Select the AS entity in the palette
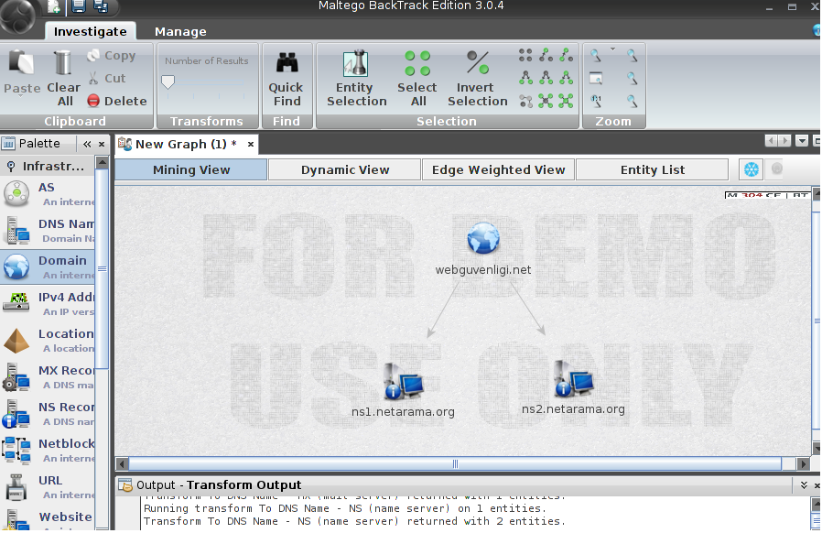 [x=48, y=193]
